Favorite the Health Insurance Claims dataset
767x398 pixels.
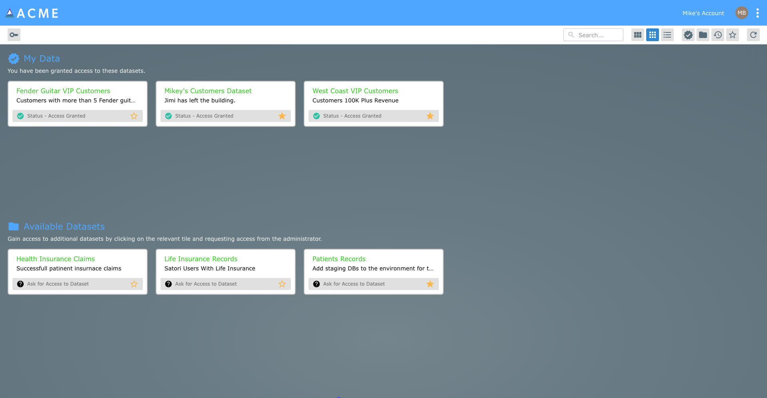click(134, 284)
